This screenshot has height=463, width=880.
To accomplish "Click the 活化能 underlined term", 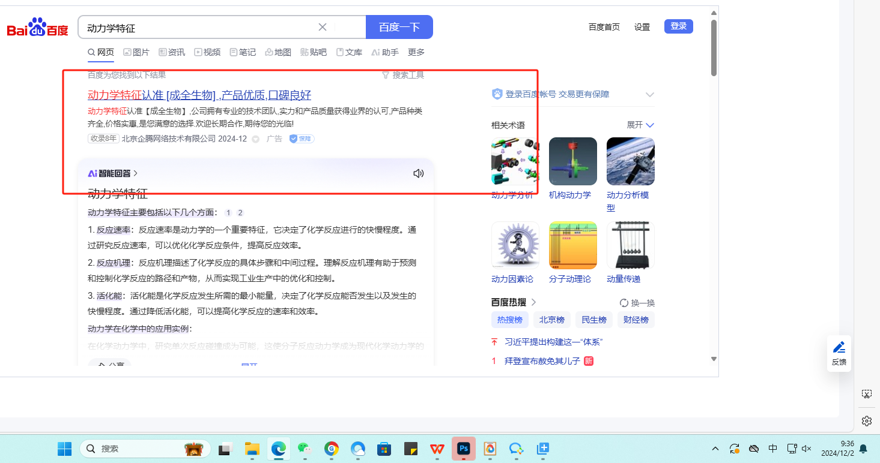I will tap(109, 296).
